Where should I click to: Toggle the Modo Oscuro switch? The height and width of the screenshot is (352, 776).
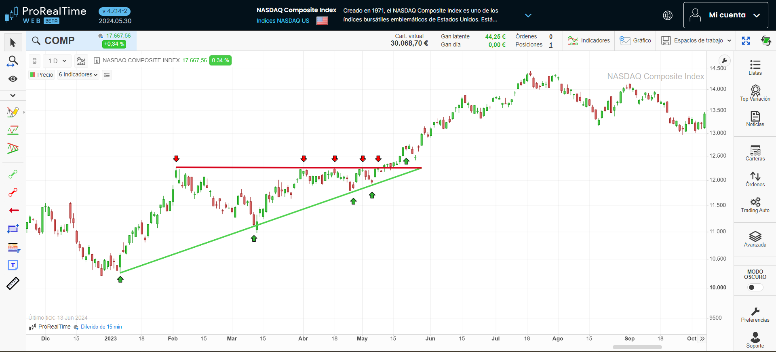755,287
